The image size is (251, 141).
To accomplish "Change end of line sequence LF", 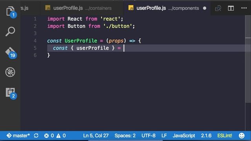I will point(164,136).
